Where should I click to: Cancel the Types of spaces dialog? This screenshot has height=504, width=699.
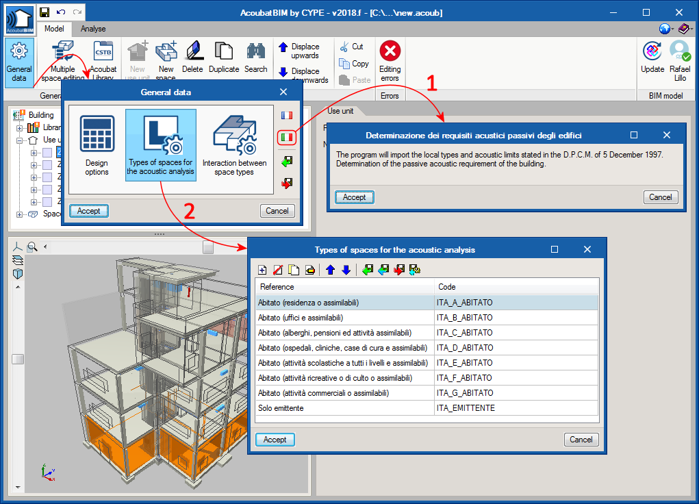click(581, 440)
